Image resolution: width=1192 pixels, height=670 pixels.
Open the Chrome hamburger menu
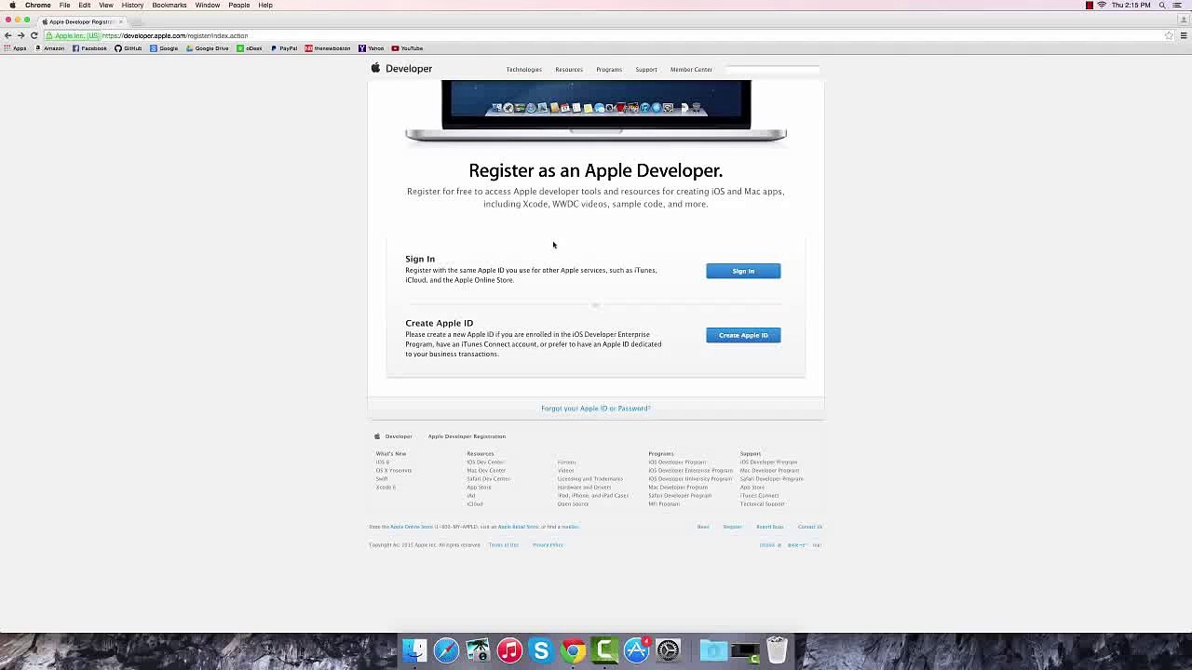coord(1184,35)
